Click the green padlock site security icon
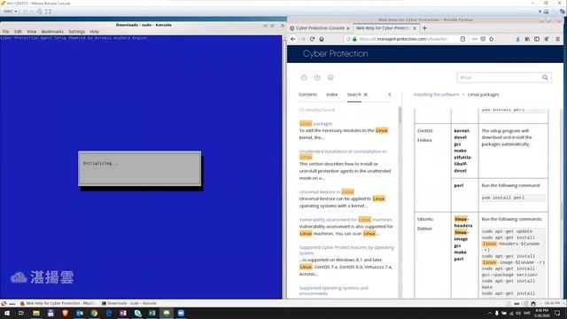567x319 pixels. click(x=354, y=39)
